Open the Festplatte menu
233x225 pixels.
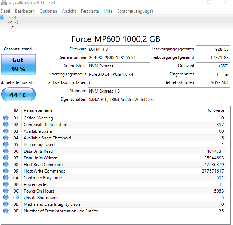90,11
